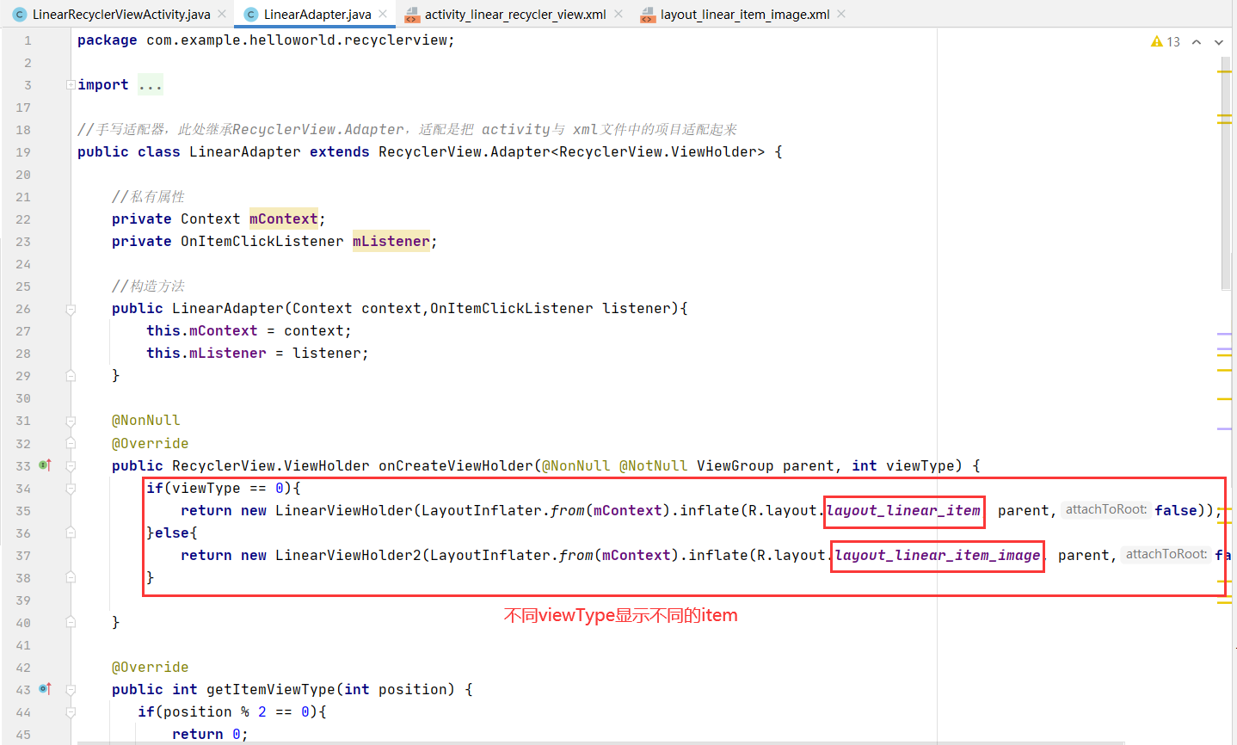The width and height of the screenshot is (1237, 745).
Task: Go to previous highlighted problem arrow
Action: 1197,41
